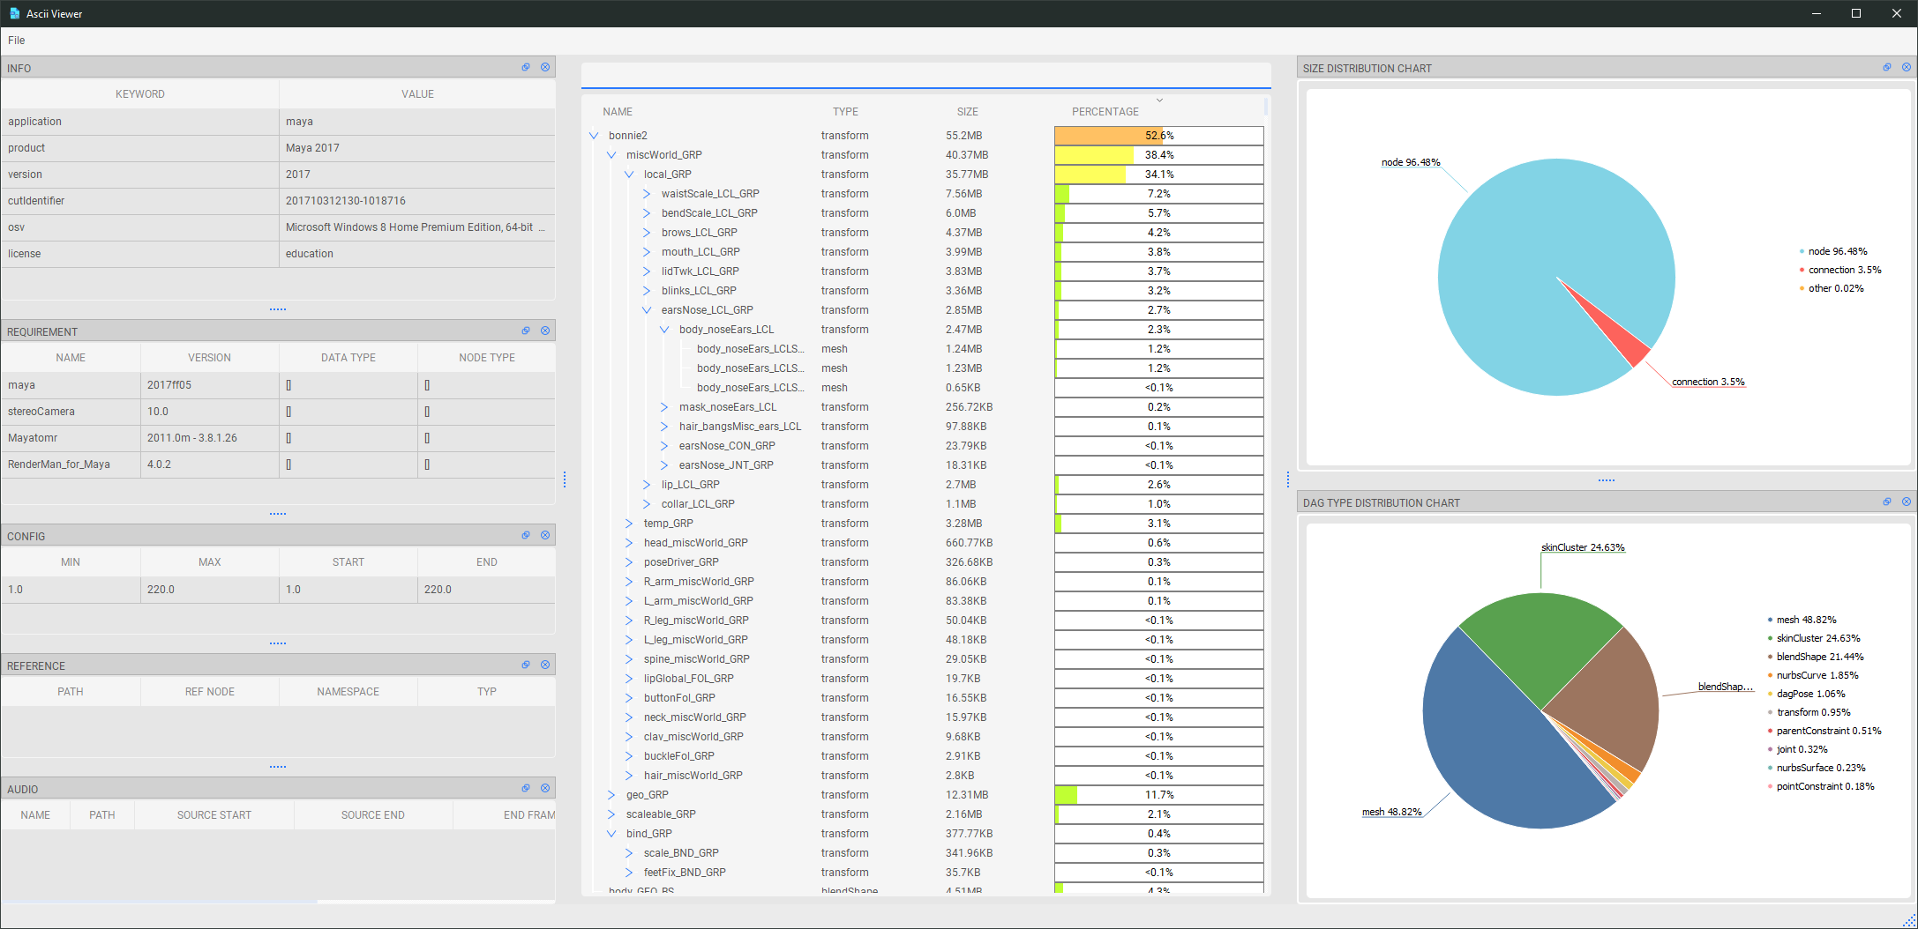Float the REFERENCE panel

[x=526, y=665]
